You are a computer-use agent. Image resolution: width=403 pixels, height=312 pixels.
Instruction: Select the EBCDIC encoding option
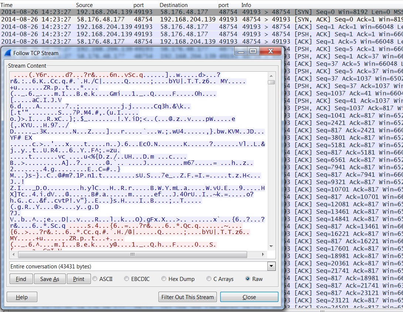[127, 279]
